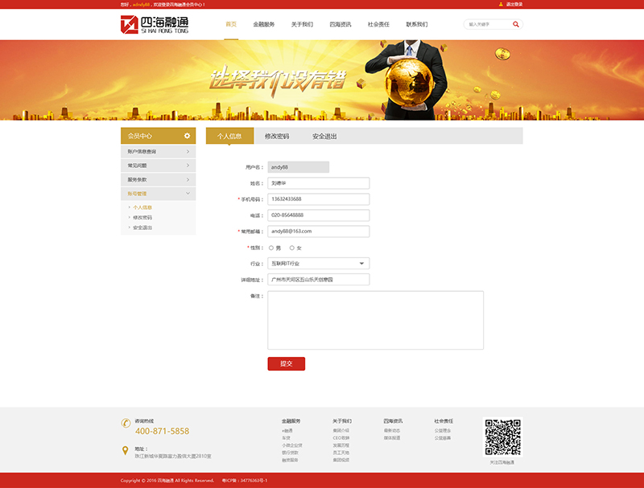Click the 关于我们 heading in the footer
This screenshot has width=644, height=488.
point(342,421)
